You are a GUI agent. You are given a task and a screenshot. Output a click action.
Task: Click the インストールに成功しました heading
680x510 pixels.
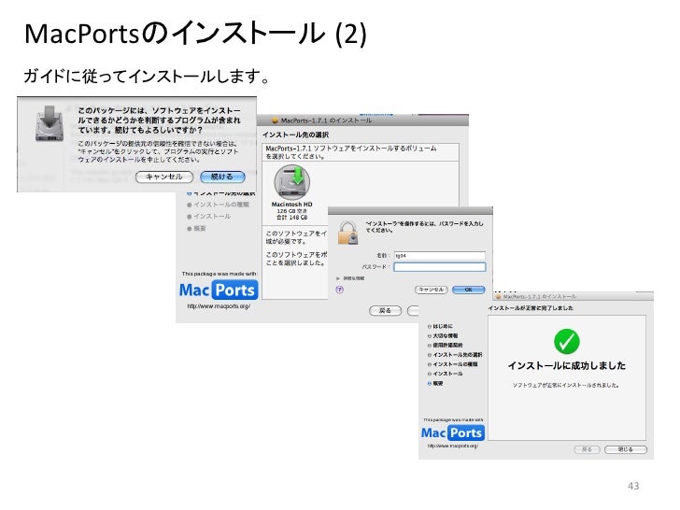point(567,365)
